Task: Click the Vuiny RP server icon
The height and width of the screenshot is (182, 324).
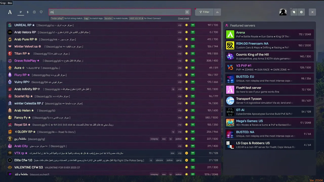Action: tap(10, 82)
